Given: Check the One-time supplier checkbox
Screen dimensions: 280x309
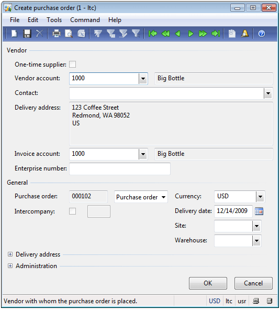Looking at the screenshot, I should (x=73, y=64).
